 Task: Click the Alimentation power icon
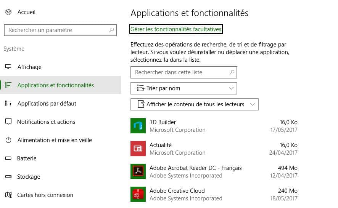[x=8, y=140]
